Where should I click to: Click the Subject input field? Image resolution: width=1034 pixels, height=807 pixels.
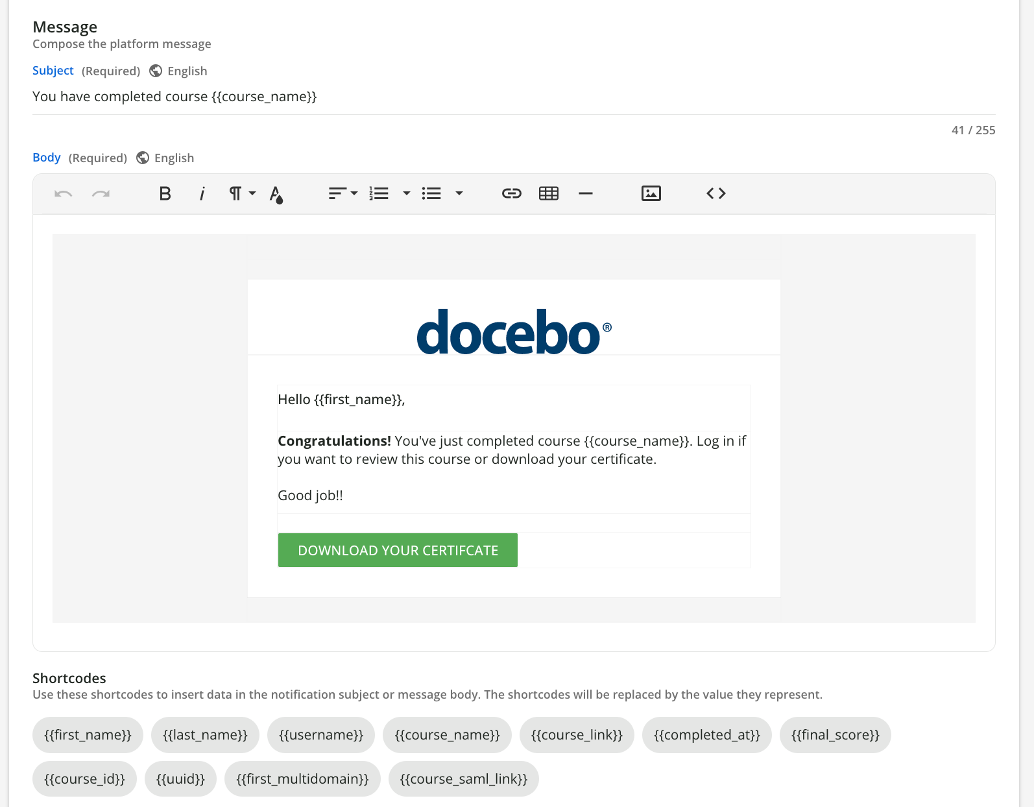514,97
